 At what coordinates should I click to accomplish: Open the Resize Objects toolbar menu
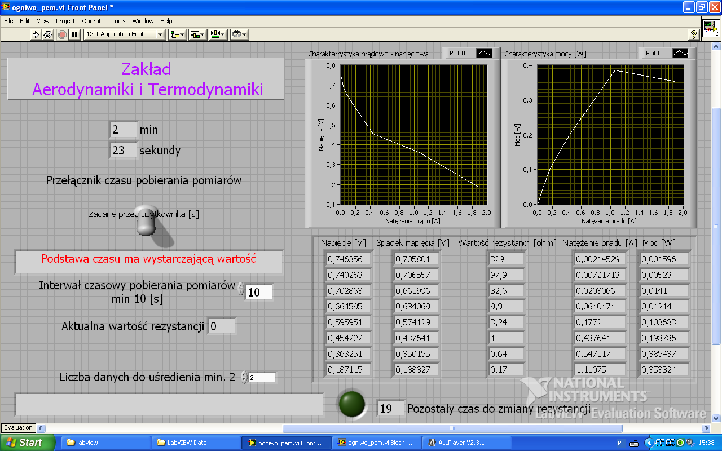[218, 34]
